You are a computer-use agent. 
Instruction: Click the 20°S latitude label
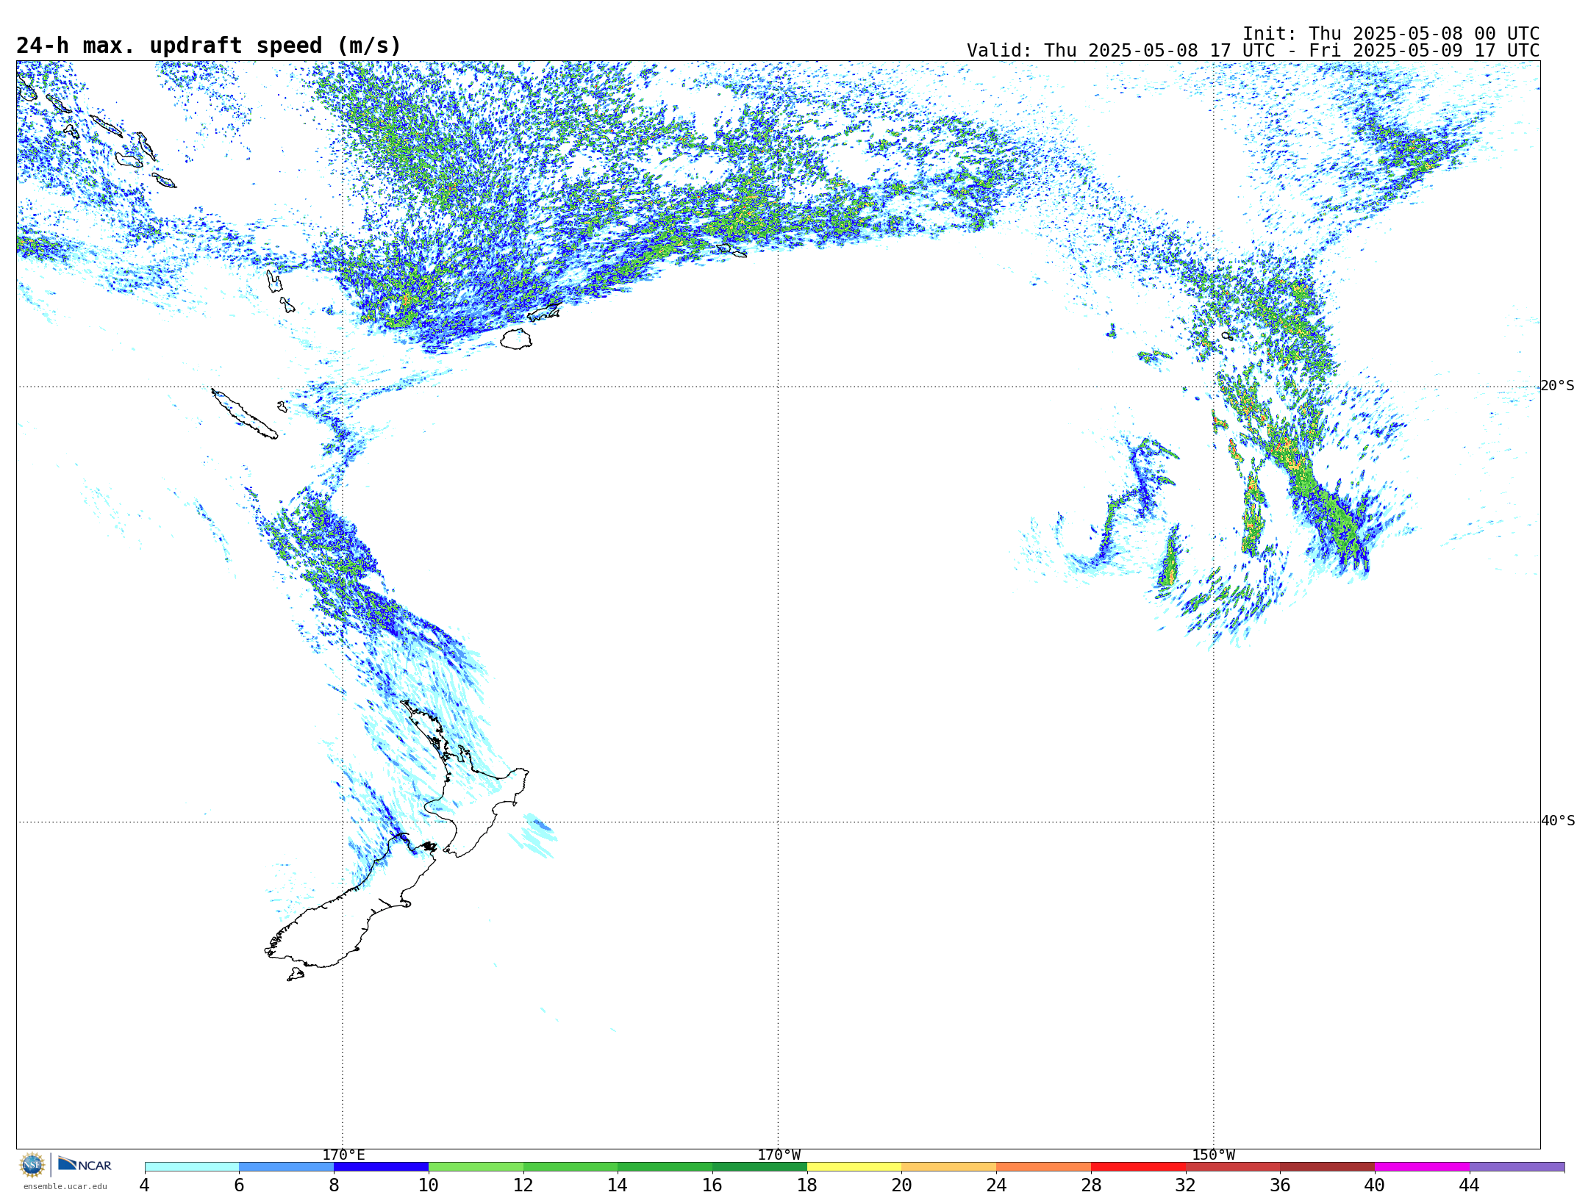(x=1557, y=386)
